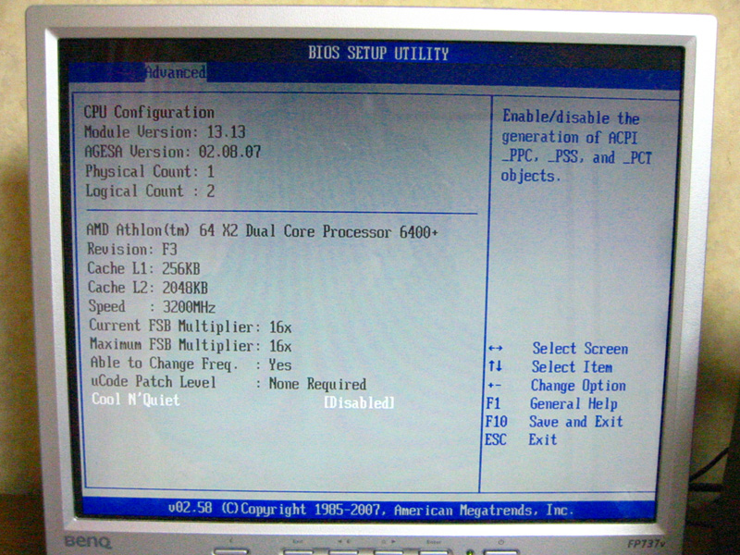Viewport: 740px width, 555px height.
Task: Click the Speed : 3200MHz line
Action: 152,307
